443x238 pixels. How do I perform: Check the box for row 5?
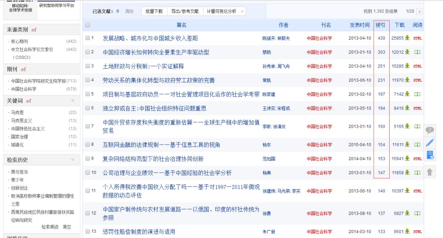(x=88, y=94)
